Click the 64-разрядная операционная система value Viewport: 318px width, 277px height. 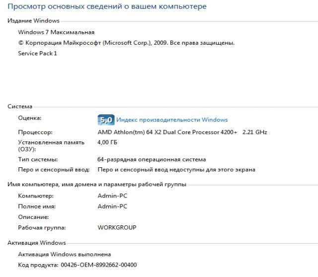152,159
